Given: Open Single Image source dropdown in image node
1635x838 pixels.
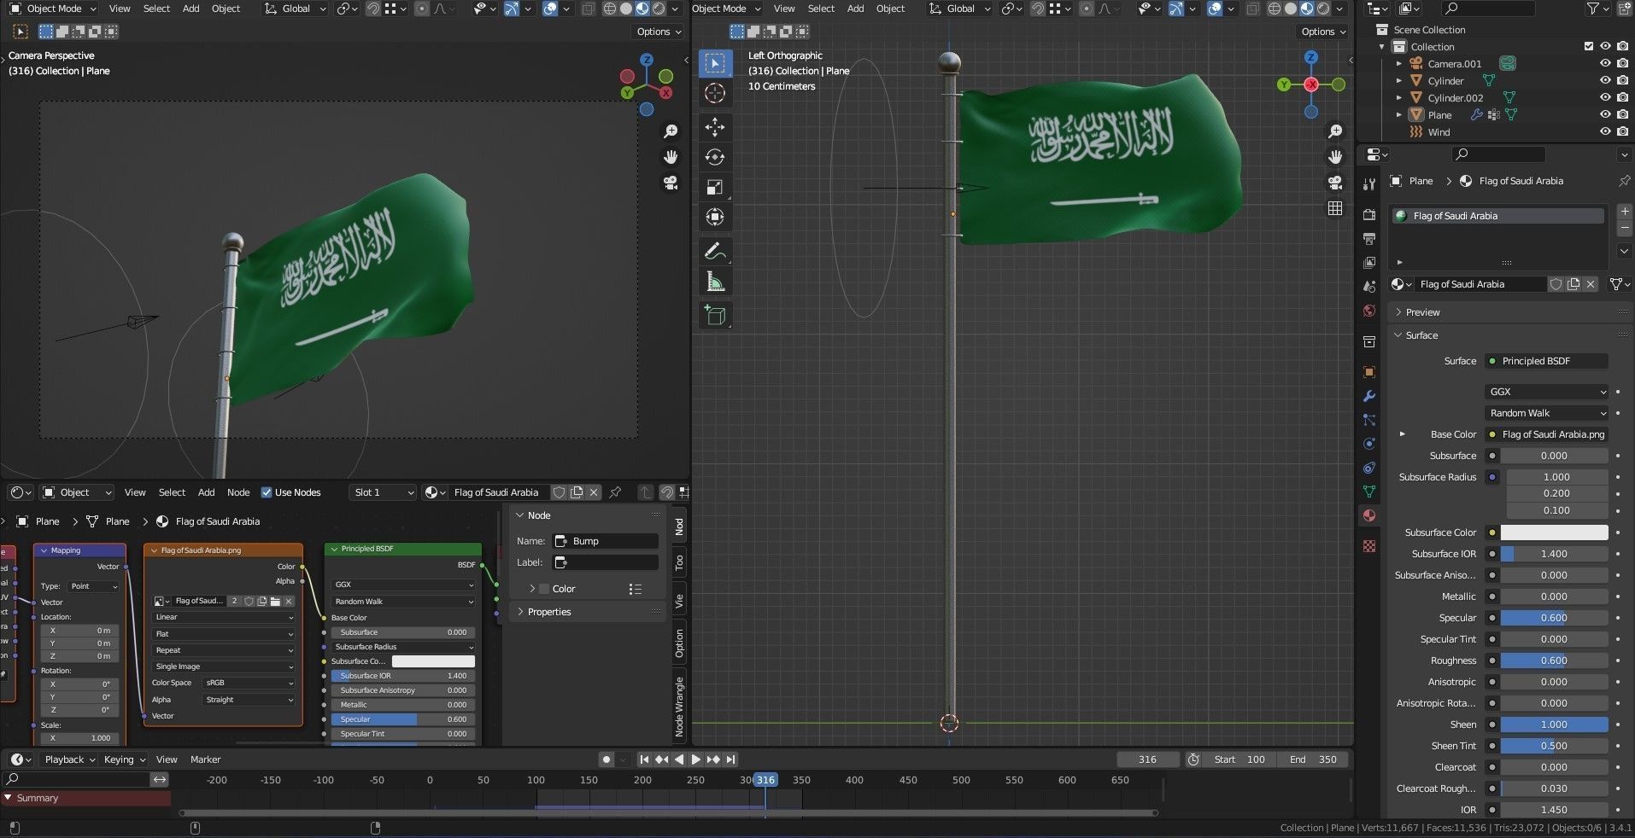Looking at the screenshot, I should coord(224,666).
